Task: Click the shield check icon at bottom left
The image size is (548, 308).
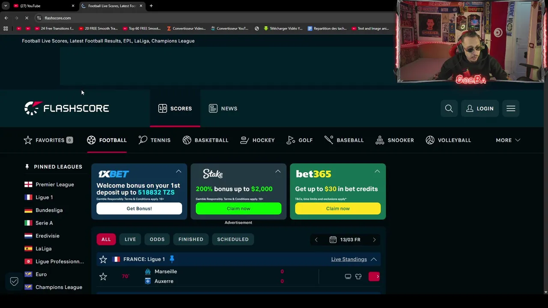Action: (x=14, y=281)
